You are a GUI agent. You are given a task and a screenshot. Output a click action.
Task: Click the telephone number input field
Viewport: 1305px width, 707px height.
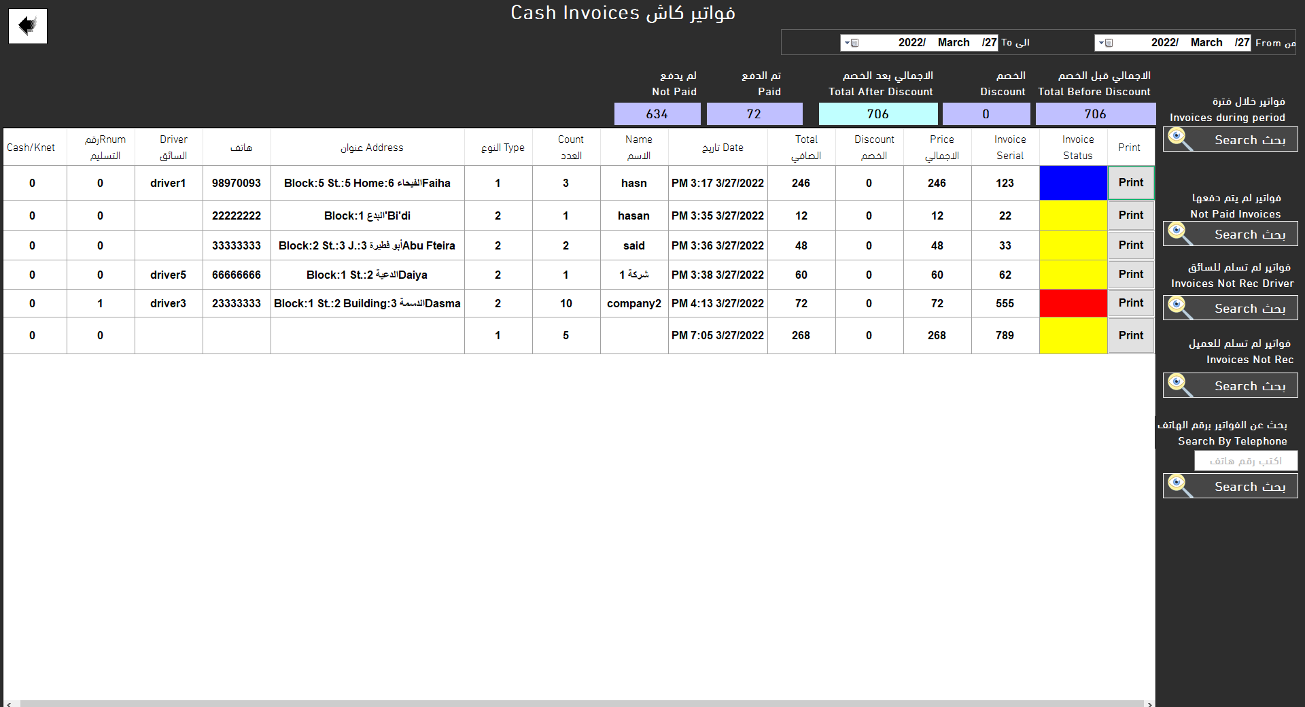[x=1246, y=461]
